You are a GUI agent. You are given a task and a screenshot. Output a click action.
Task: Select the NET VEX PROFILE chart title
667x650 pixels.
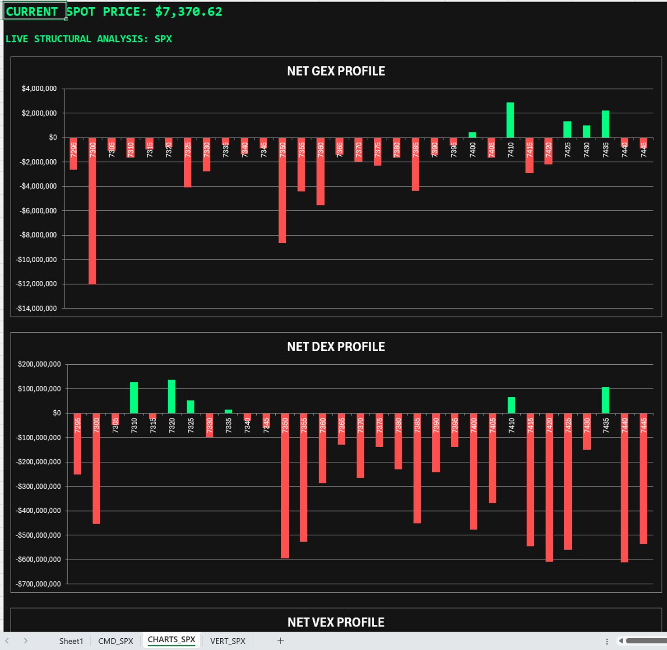click(x=336, y=622)
